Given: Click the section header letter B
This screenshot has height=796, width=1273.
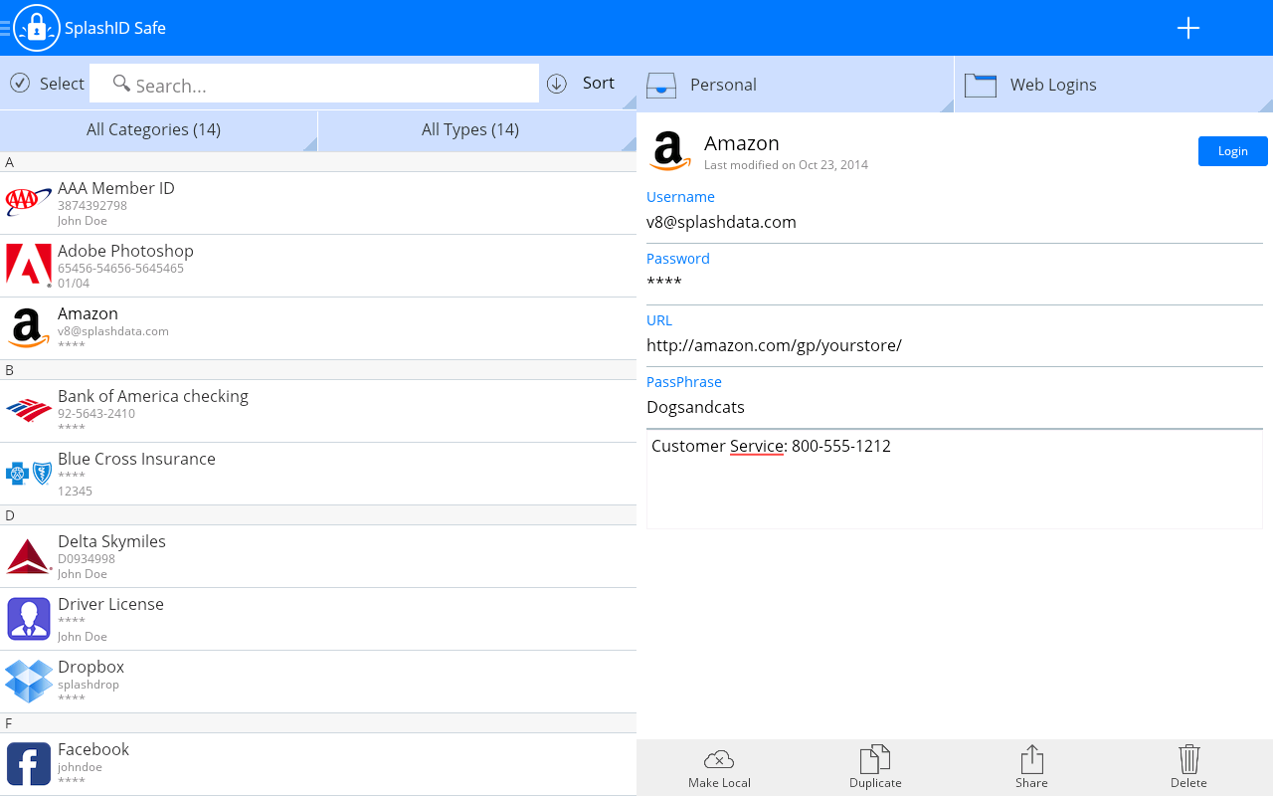Looking at the screenshot, I should 9,370.
